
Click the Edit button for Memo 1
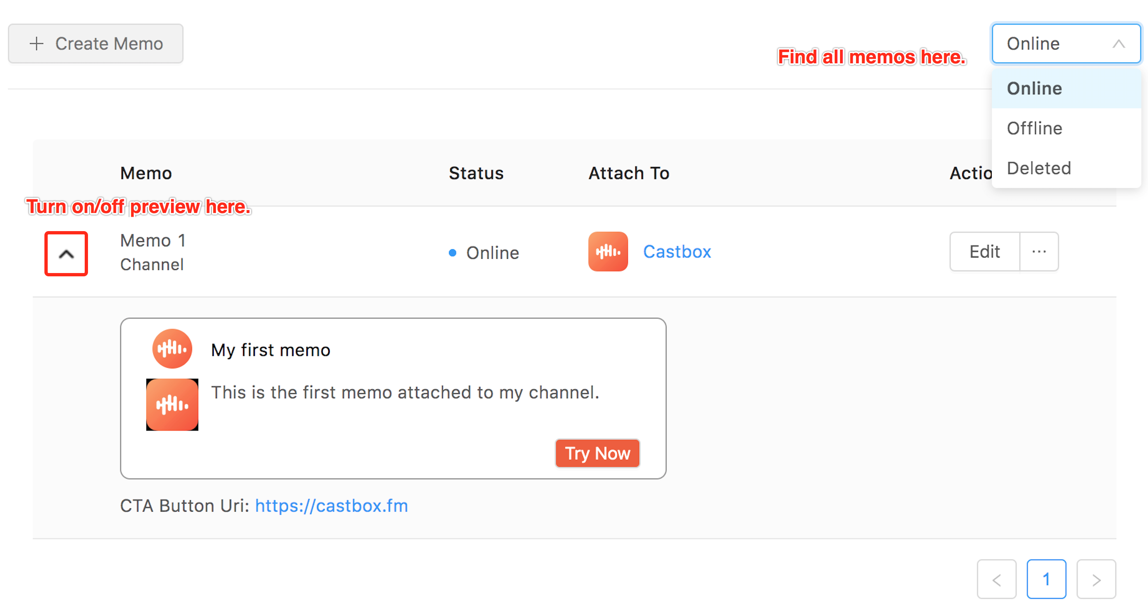pyautogui.click(x=984, y=252)
